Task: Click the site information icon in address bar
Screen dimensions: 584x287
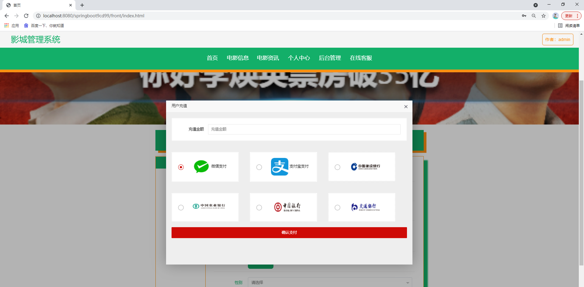Action: point(38,16)
